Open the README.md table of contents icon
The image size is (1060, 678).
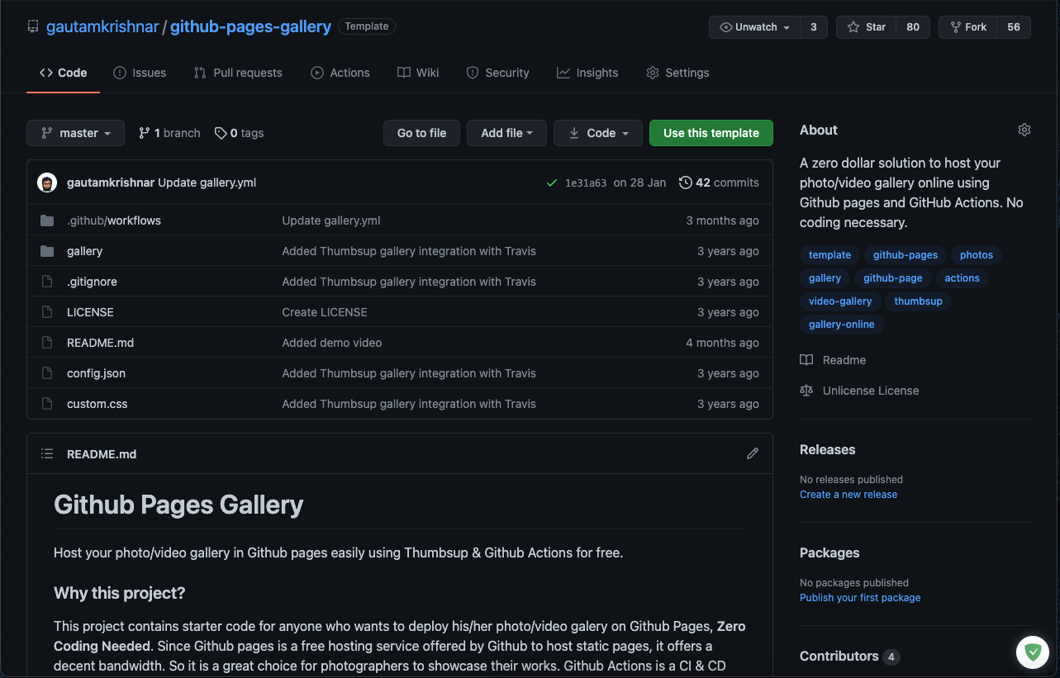pos(47,453)
